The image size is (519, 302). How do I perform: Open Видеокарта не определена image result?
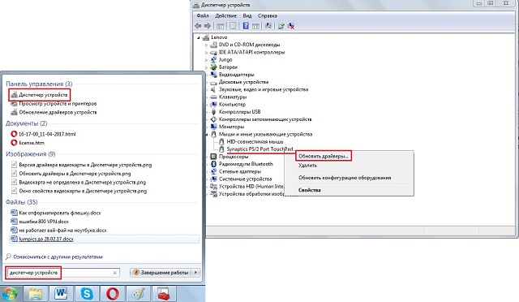click(79, 183)
